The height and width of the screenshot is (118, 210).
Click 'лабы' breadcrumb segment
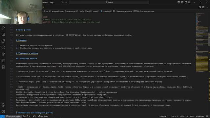(82, 11)
